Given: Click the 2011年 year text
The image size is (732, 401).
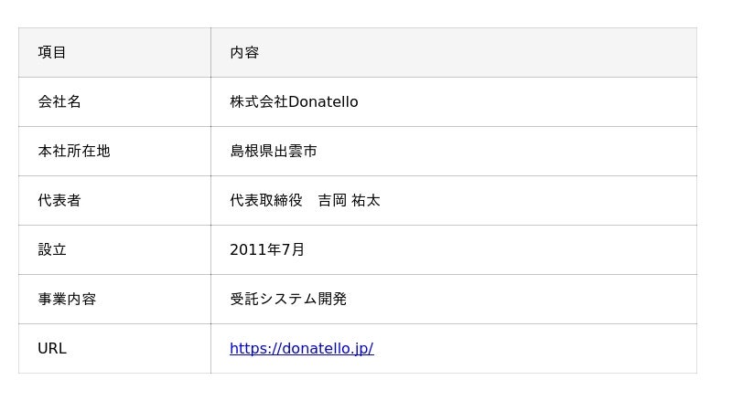Looking at the screenshot, I should [x=255, y=249].
